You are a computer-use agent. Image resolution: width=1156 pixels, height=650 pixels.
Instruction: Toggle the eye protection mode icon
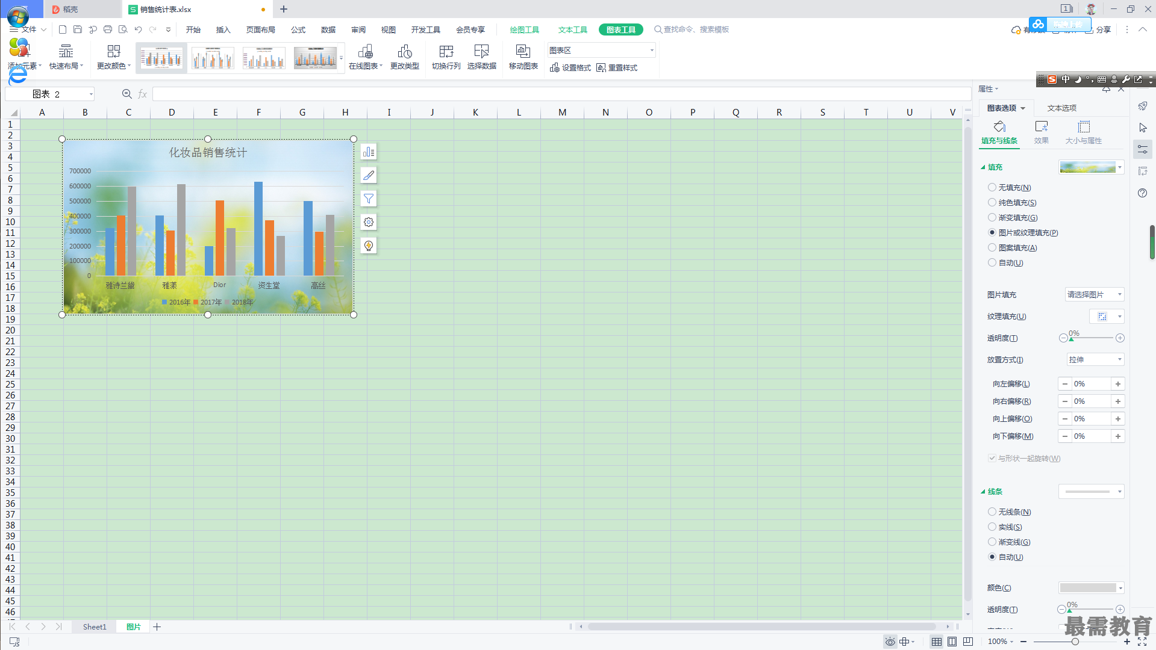(x=890, y=642)
